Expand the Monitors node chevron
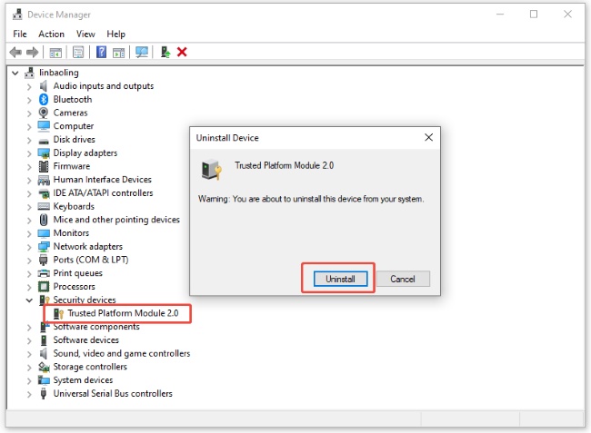591x433 pixels. click(29, 233)
